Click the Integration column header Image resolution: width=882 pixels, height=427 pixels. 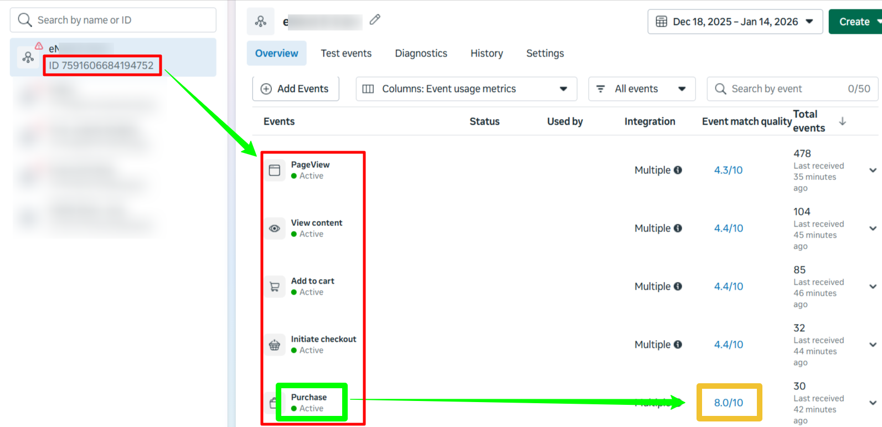point(650,121)
